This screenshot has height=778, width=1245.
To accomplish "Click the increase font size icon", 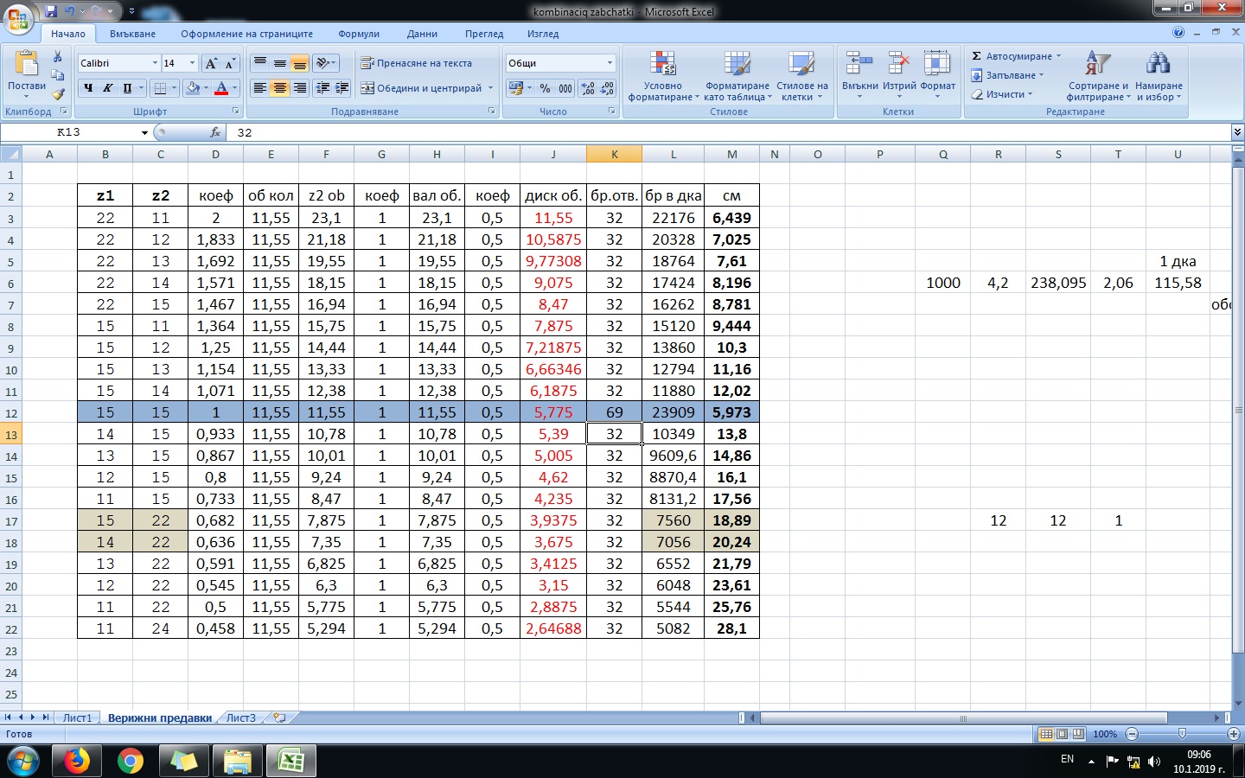I will click(211, 63).
